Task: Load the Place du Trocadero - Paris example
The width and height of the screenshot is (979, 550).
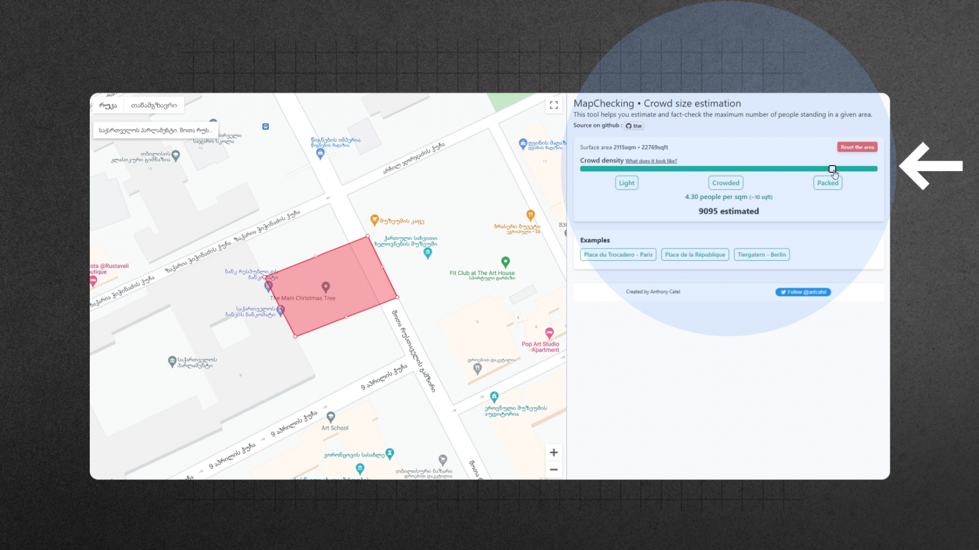Action: (x=618, y=255)
